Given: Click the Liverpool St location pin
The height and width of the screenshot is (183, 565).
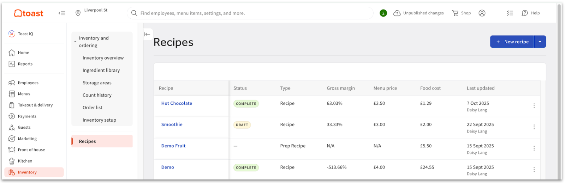Looking at the screenshot, I should pyautogui.click(x=78, y=13).
